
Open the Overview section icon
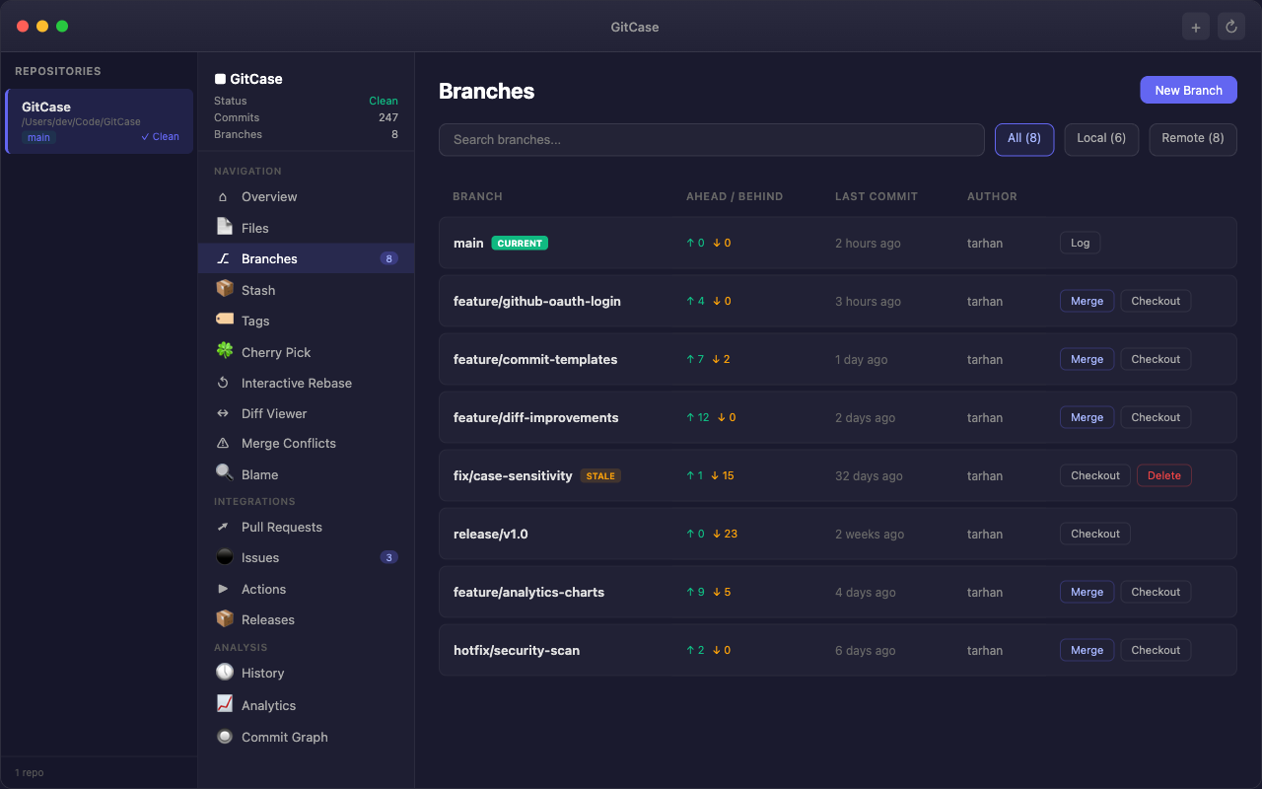point(225,196)
